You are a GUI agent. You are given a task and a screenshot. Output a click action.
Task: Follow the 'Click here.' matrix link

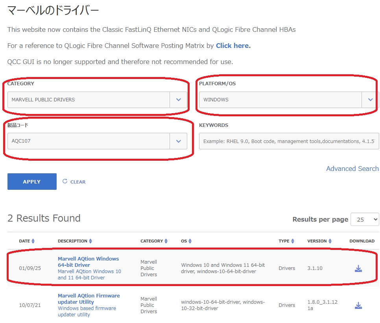coord(233,46)
